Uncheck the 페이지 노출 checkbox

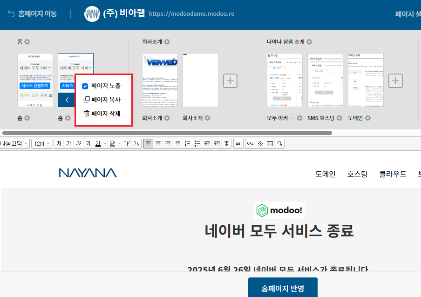[85, 86]
